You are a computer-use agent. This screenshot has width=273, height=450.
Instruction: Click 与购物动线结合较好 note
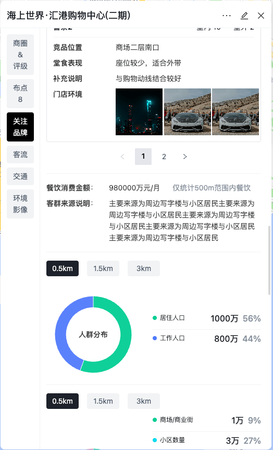(x=148, y=79)
